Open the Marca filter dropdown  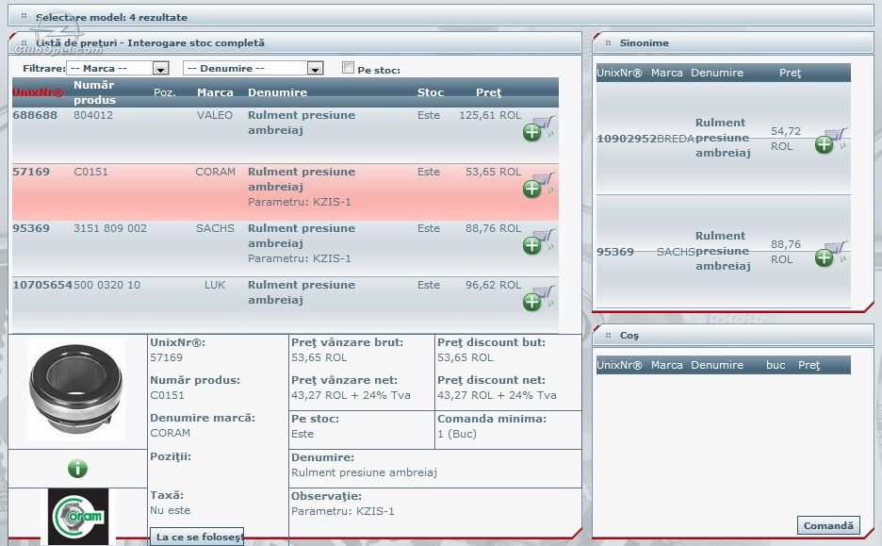click(118, 68)
